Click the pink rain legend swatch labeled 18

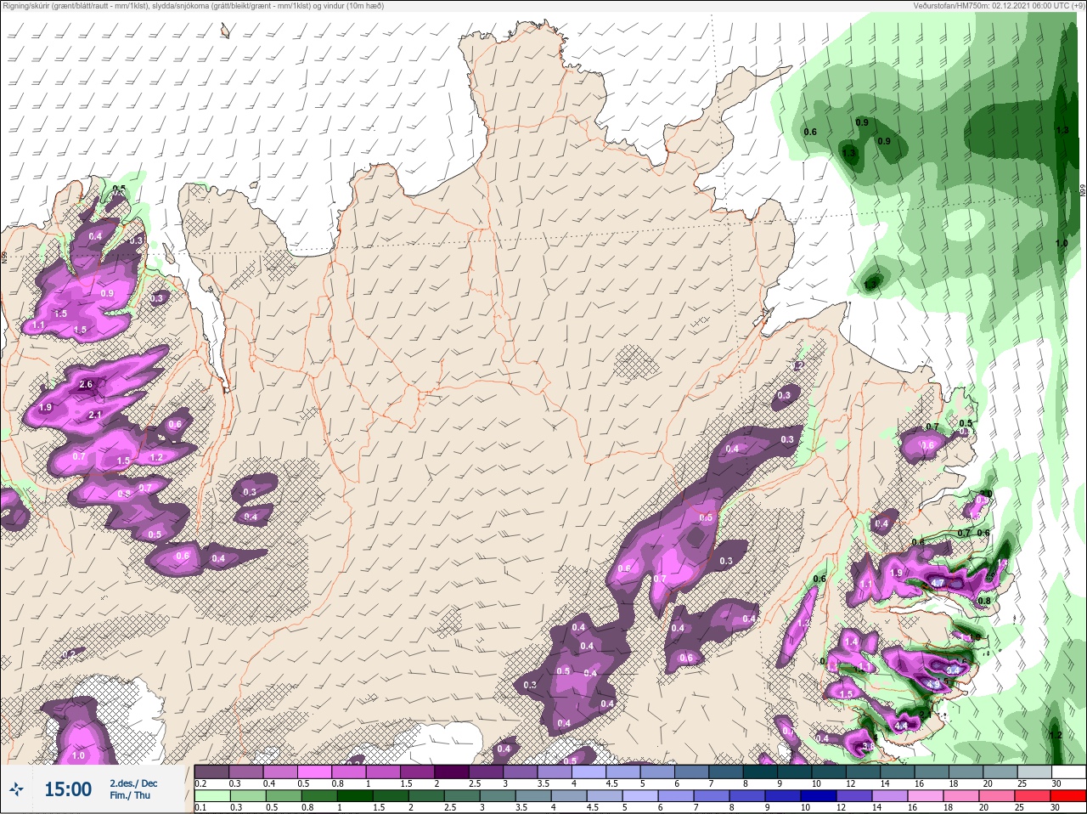(963, 796)
